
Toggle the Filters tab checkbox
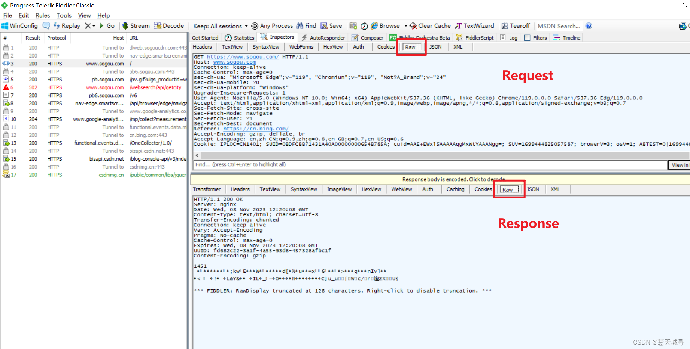(x=527, y=38)
